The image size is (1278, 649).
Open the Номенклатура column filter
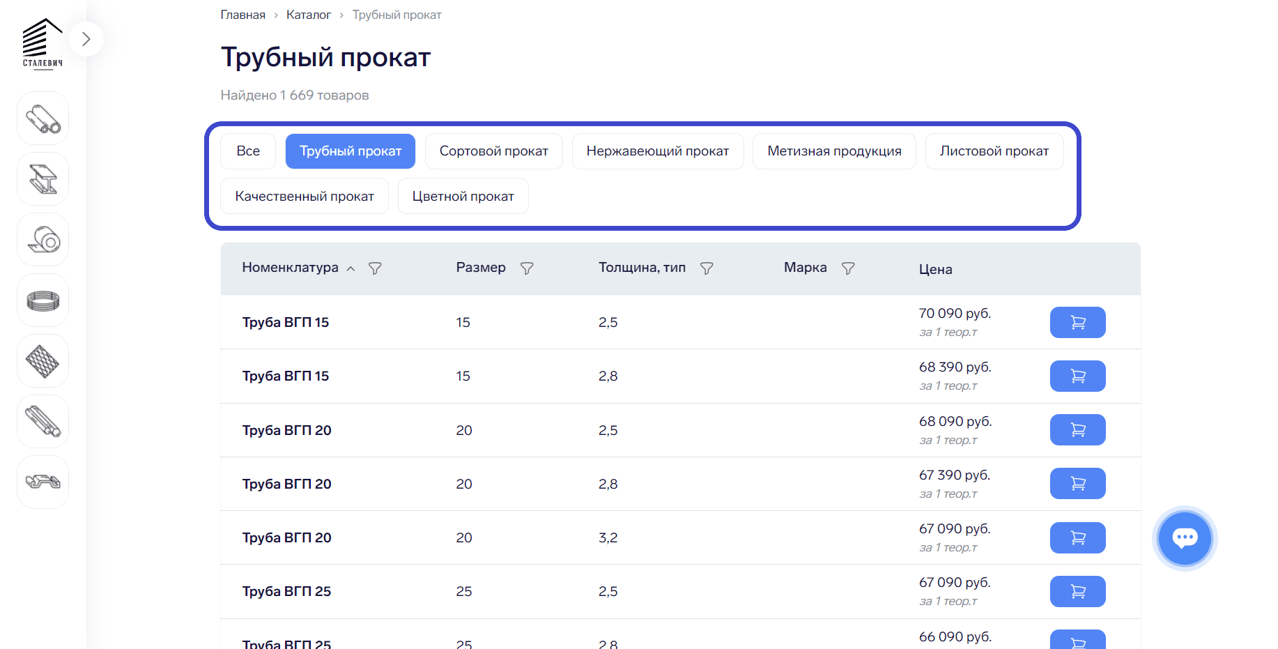coord(375,268)
